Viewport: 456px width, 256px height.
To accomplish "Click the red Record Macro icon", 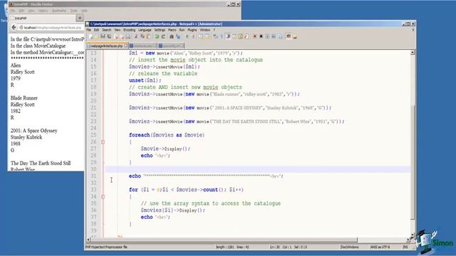I will pyautogui.click(x=254, y=36).
